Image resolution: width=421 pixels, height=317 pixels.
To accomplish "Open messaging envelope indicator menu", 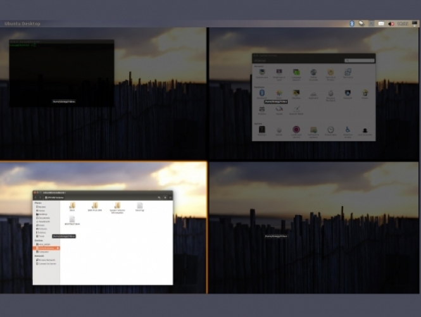I will pyautogui.click(x=381, y=23).
